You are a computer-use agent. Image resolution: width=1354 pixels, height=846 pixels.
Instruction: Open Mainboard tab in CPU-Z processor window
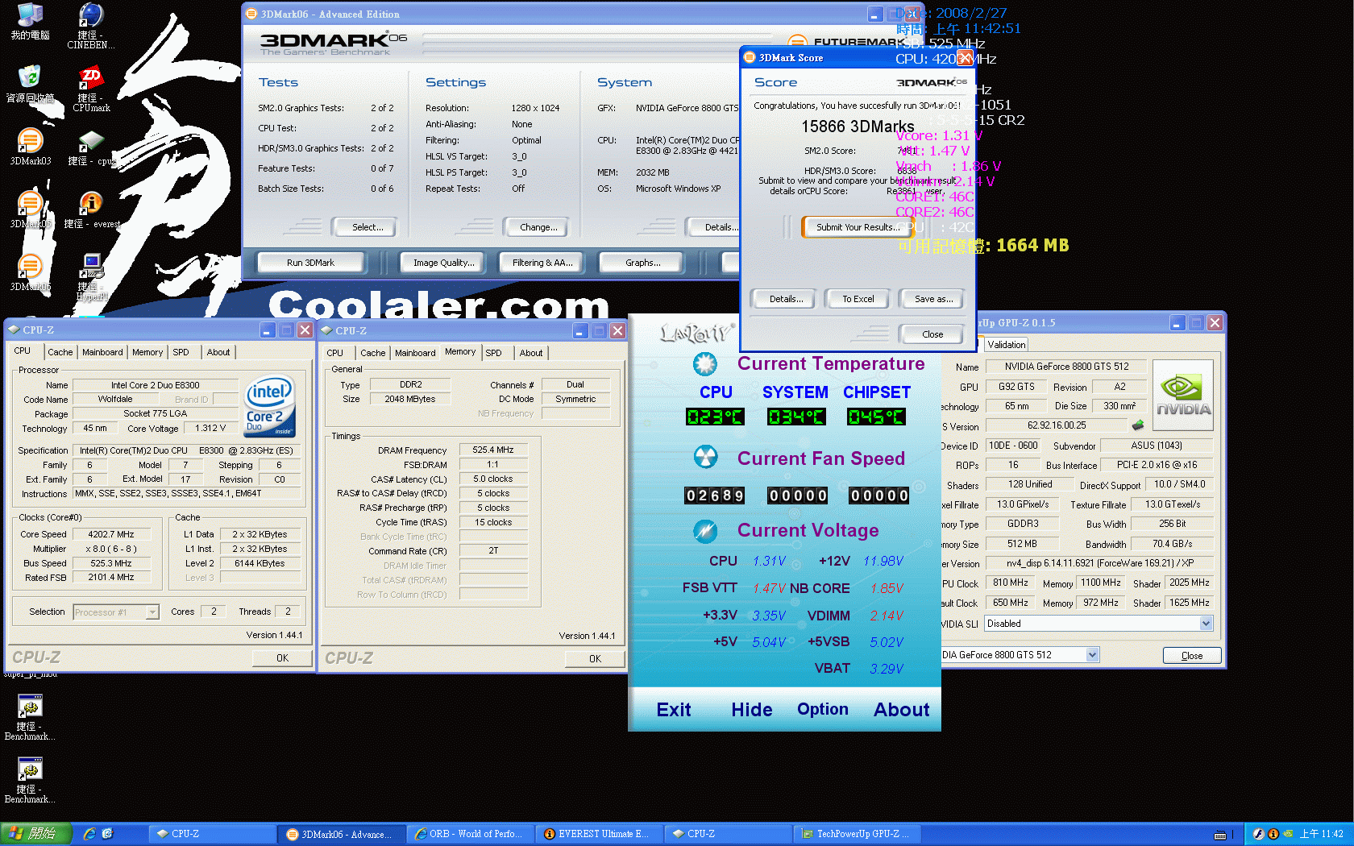click(102, 352)
